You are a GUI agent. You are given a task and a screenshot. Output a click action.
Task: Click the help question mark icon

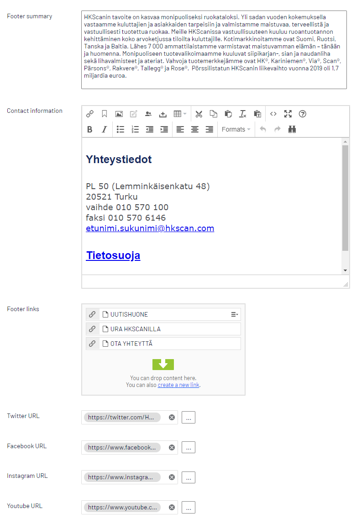[302, 114]
